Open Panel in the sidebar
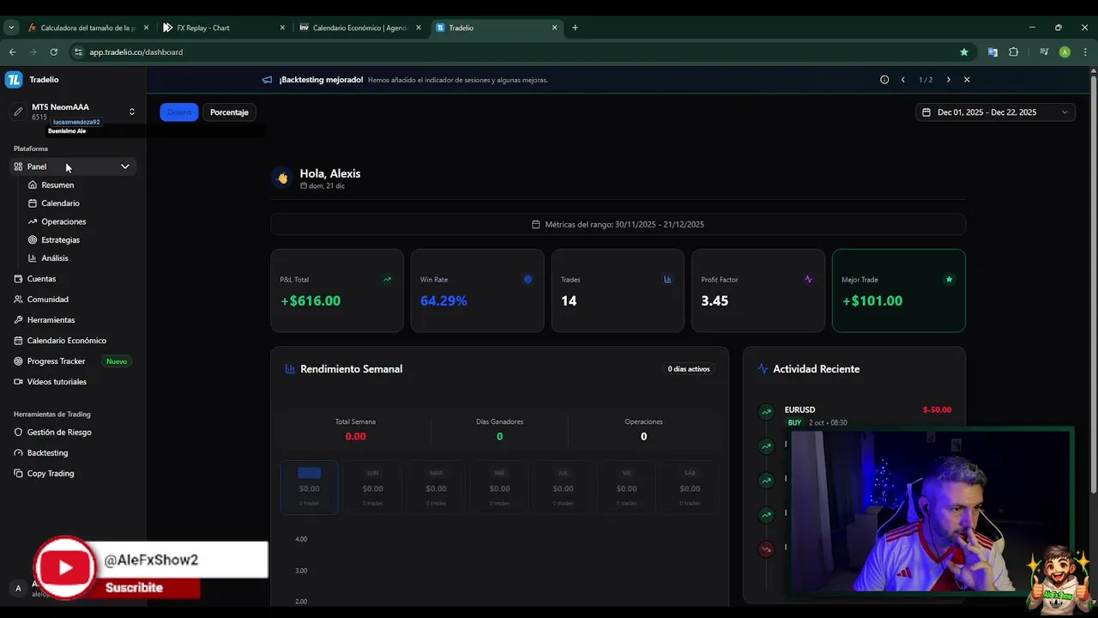1098x618 pixels. tap(72, 167)
